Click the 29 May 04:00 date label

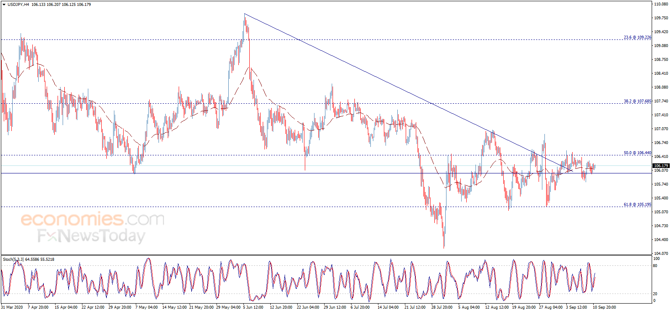228,307
